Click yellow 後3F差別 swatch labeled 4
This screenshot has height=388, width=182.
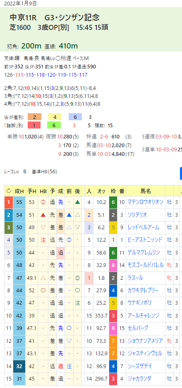(x=54, y=117)
